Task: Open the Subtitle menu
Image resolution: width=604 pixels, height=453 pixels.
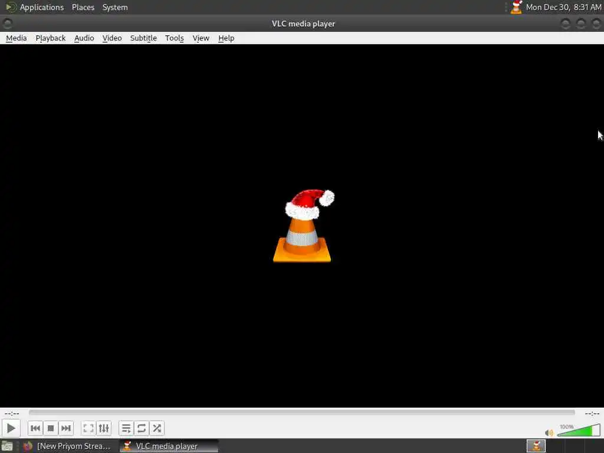Action: coord(143,38)
